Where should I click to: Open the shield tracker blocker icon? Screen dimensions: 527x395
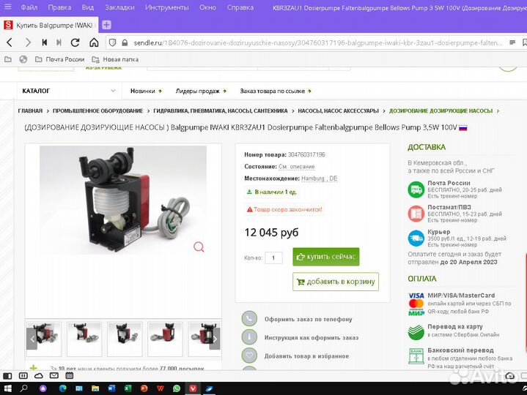coord(113,42)
